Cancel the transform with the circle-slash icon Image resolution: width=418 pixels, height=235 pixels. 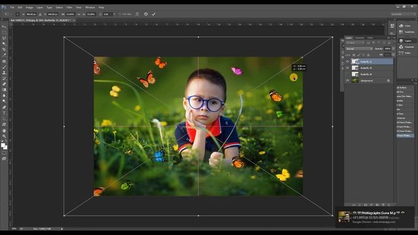click(146, 14)
